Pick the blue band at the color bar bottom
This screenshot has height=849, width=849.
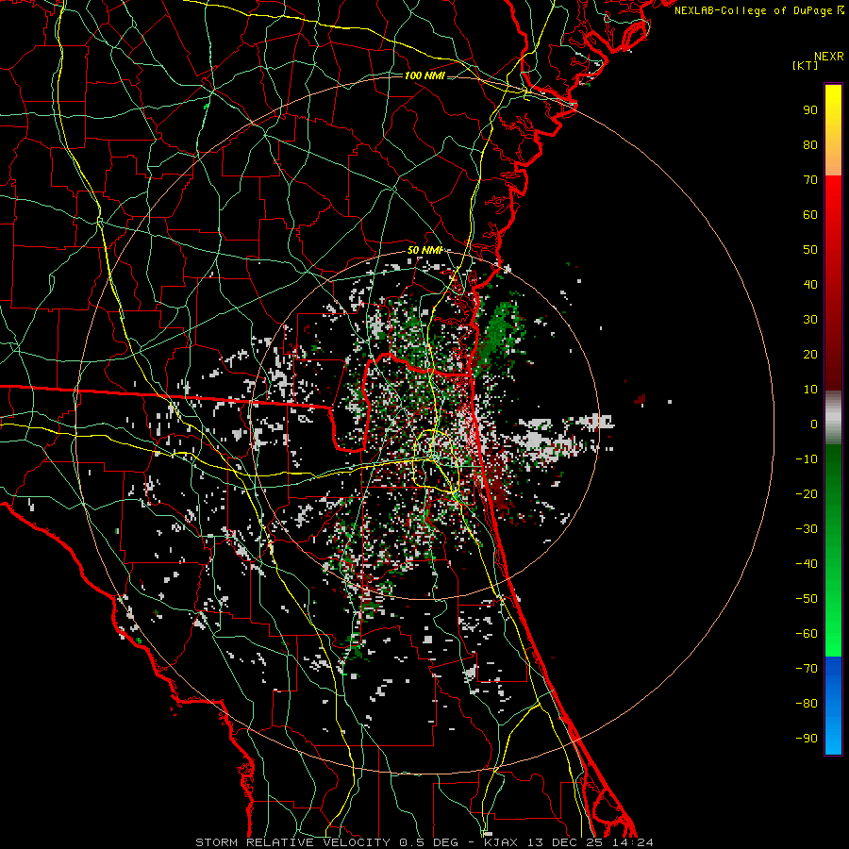(x=833, y=705)
